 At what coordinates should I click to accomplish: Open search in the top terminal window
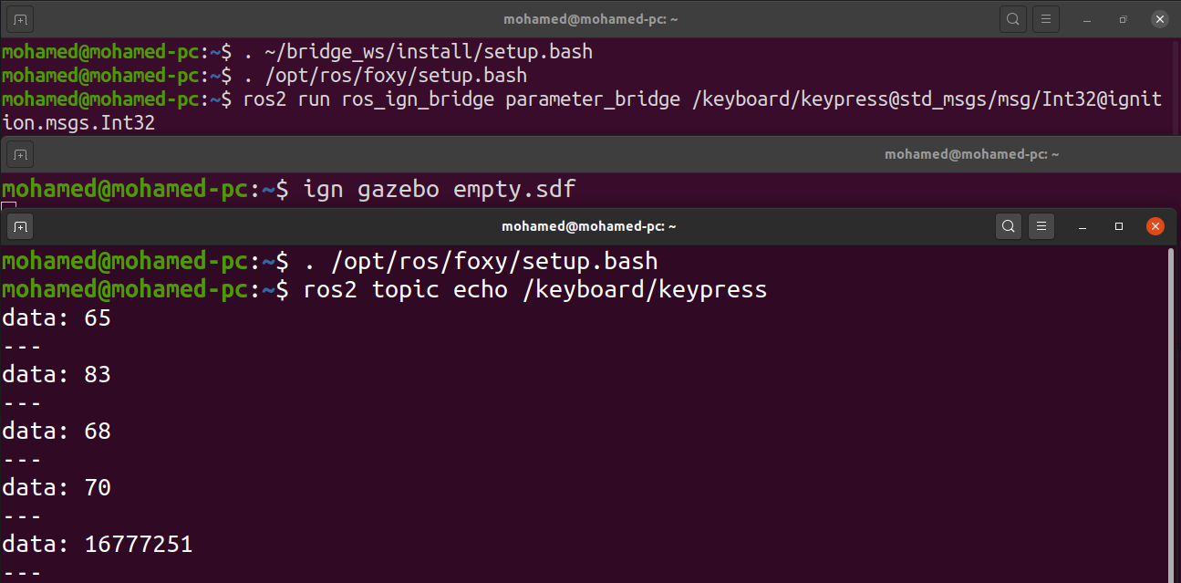pyautogui.click(x=1012, y=18)
